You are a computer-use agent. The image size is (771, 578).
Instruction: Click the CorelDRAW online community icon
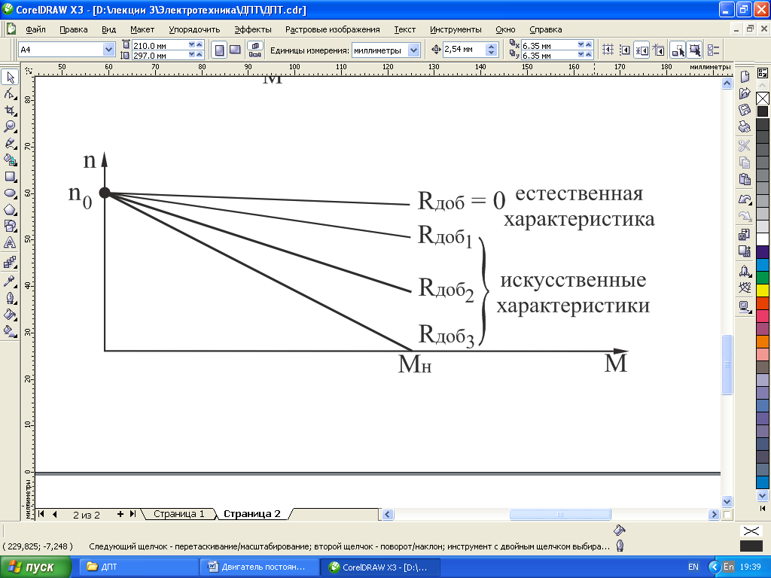[x=745, y=288]
